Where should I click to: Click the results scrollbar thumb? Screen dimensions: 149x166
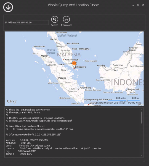[142, 118]
